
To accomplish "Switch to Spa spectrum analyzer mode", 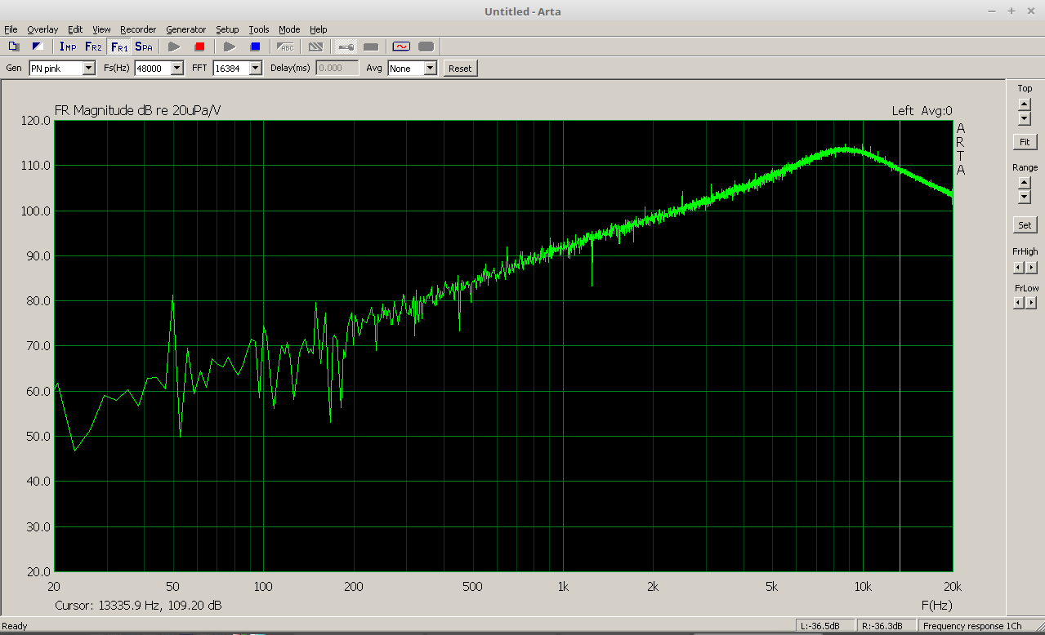I will tap(144, 47).
